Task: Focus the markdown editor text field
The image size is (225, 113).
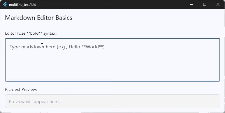Action: click(112, 60)
